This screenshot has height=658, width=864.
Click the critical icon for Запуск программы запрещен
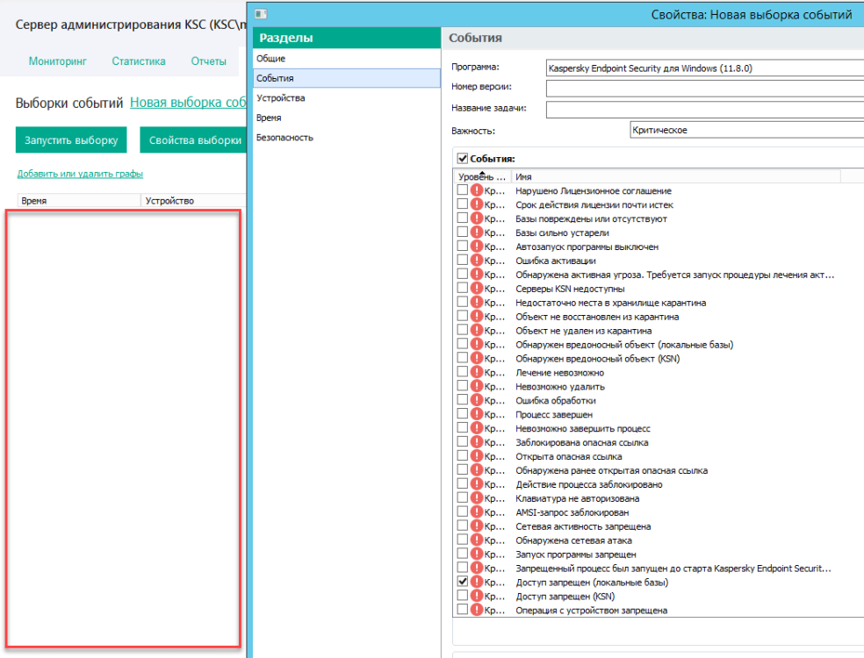477,554
